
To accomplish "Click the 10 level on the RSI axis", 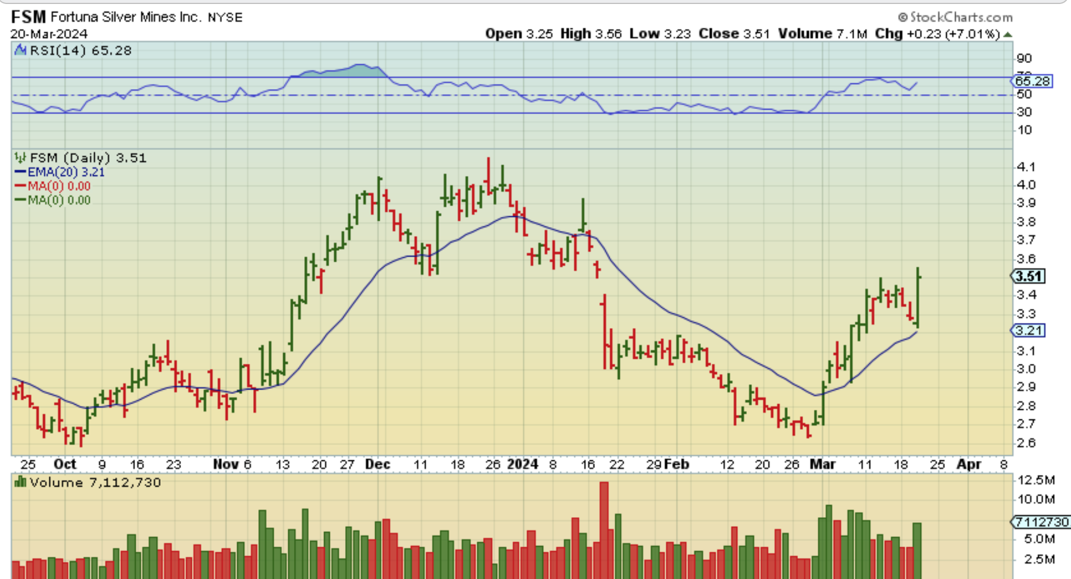I will pyautogui.click(x=1024, y=131).
